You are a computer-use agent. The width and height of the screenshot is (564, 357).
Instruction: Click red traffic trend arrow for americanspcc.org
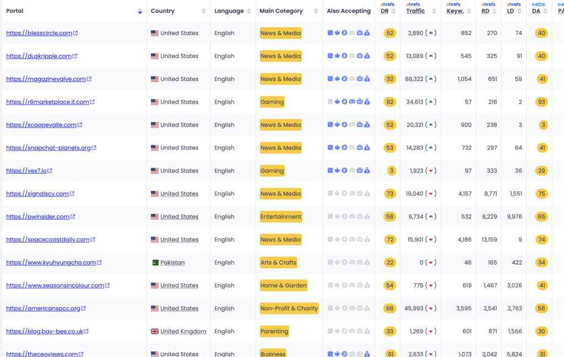click(431, 309)
